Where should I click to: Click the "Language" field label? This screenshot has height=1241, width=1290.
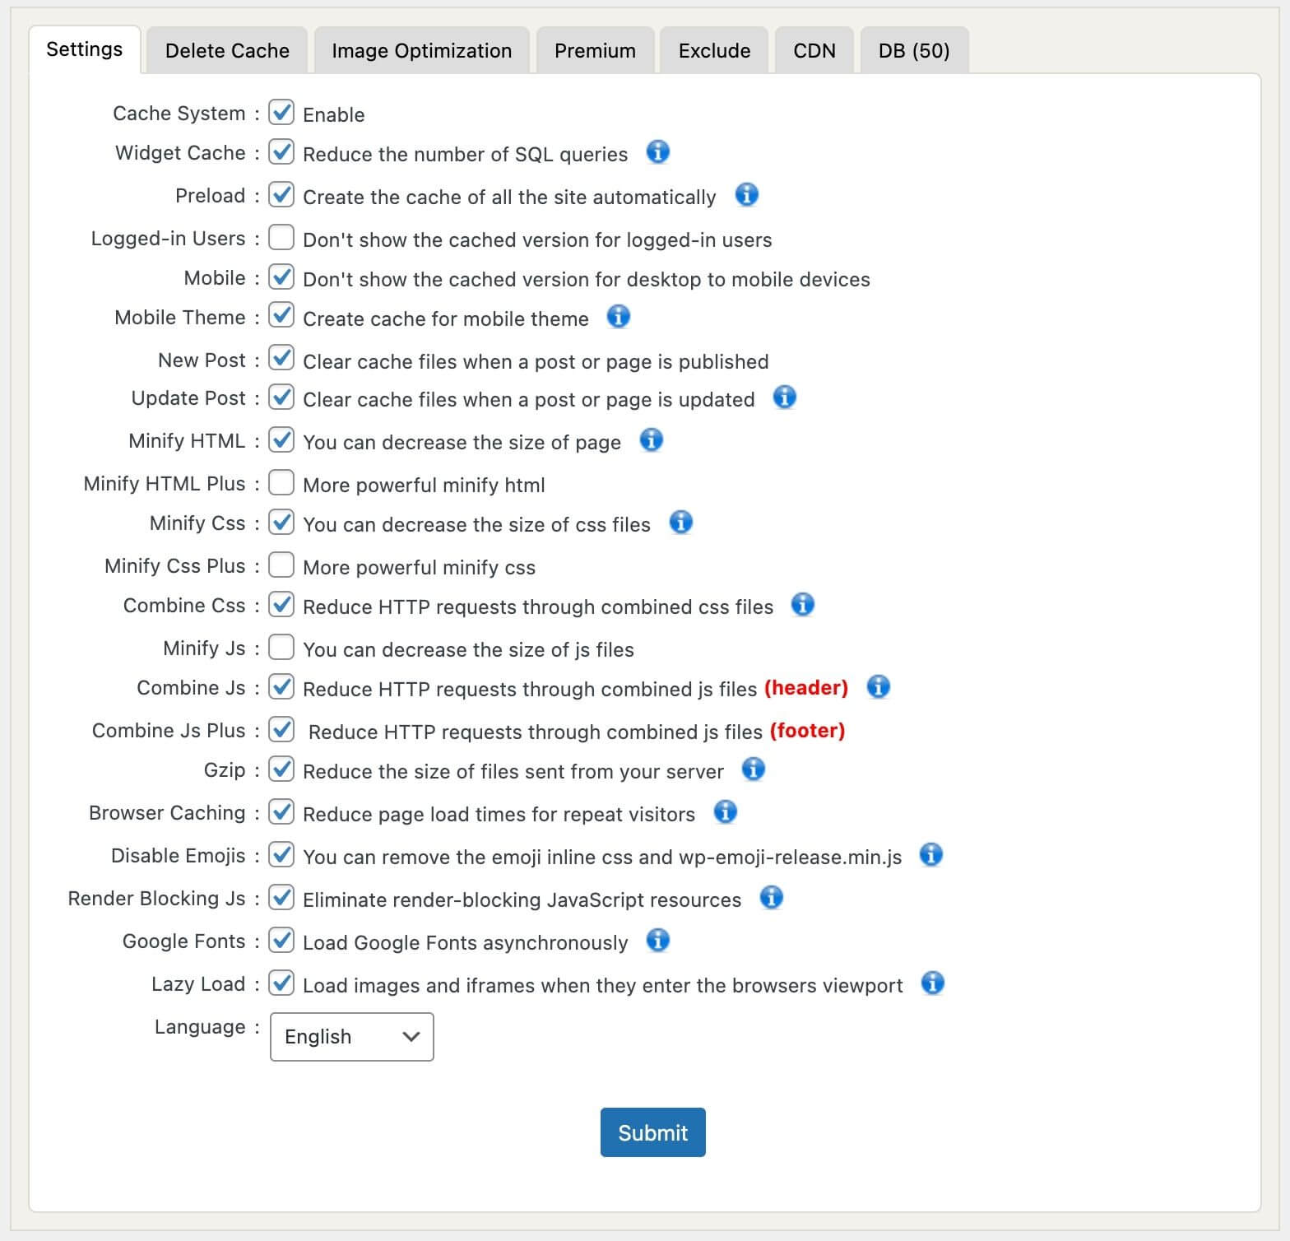200,1027
